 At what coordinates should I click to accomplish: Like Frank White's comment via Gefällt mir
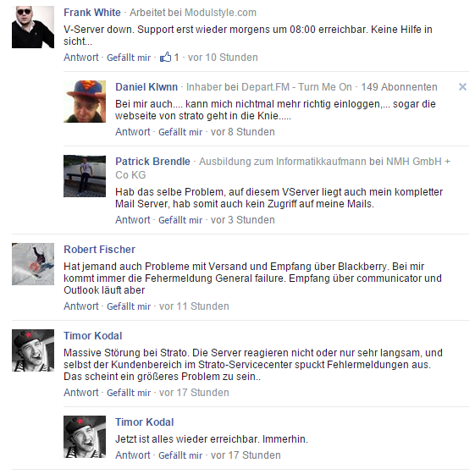pyautogui.click(x=129, y=58)
